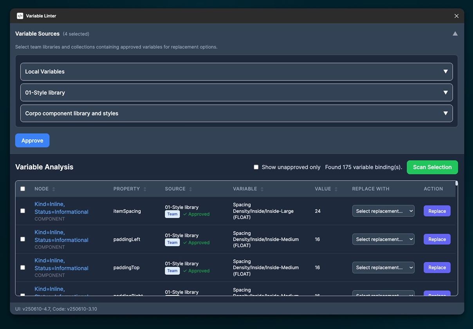Click the VALUE column sort icon
The height and width of the screenshot is (329, 473).
click(336, 189)
